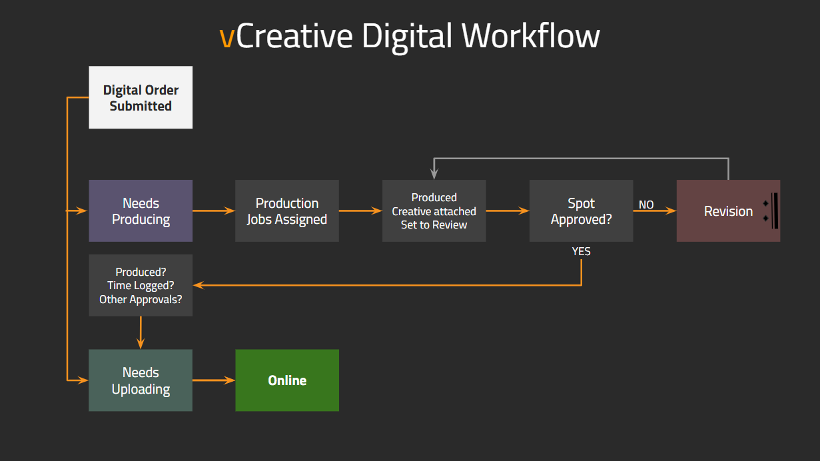Click the NO label after Spot Approved?
Screen dimensions: 820x461
pos(646,205)
